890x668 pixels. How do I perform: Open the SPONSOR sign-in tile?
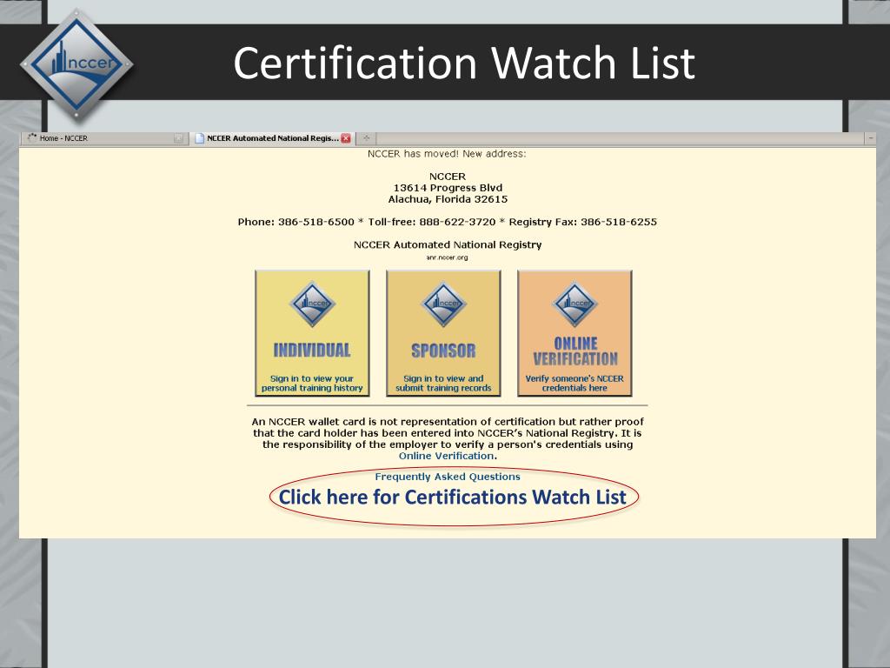pyautogui.click(x=443, y=333)
